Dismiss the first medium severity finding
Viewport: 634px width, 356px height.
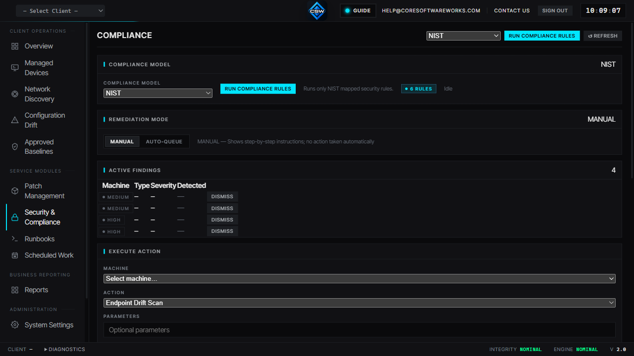click(x=222, y=197)
